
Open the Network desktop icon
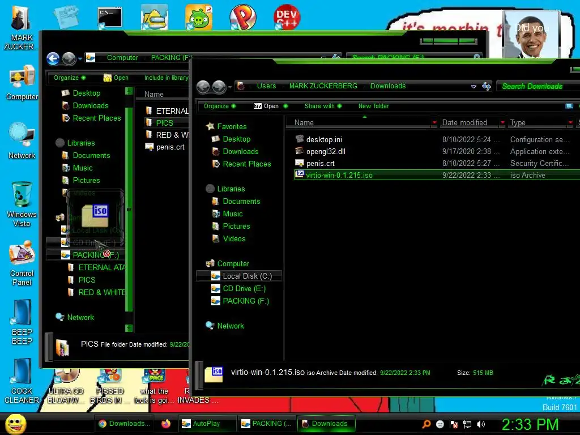coord(22,140)
